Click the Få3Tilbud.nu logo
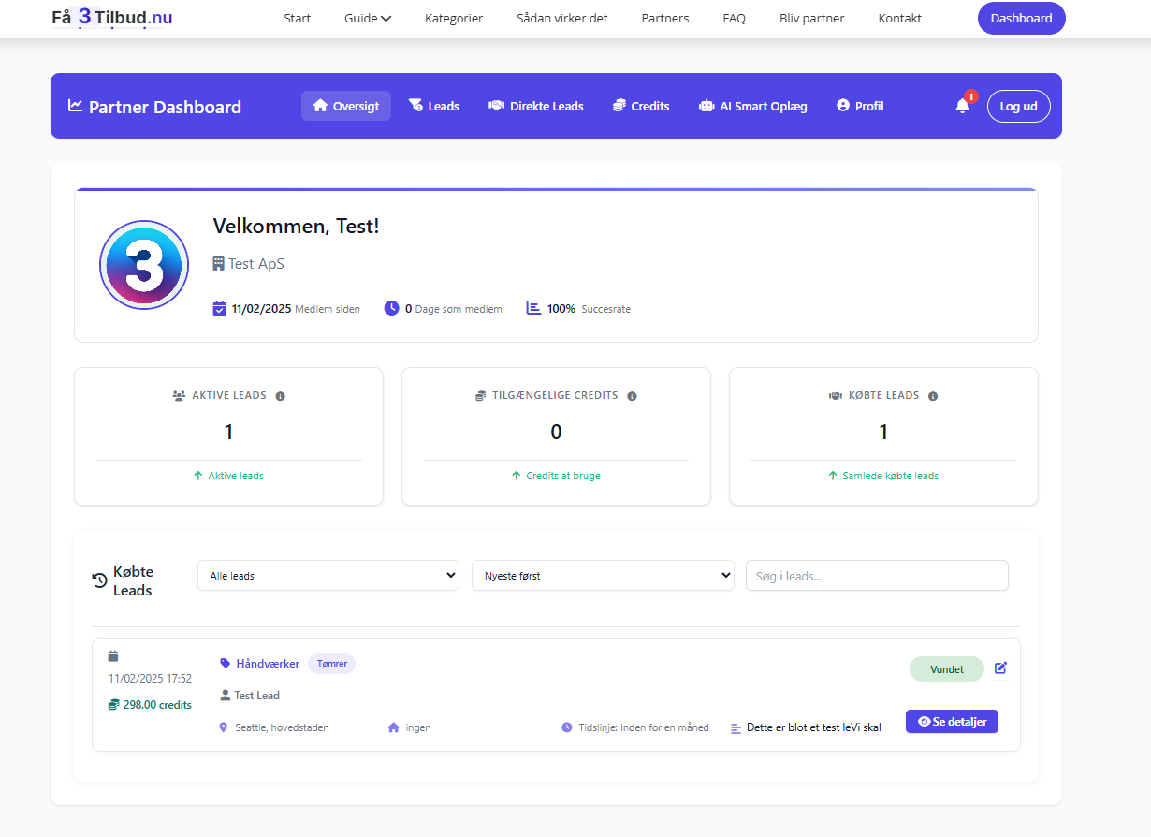 [x=111, y=18]
